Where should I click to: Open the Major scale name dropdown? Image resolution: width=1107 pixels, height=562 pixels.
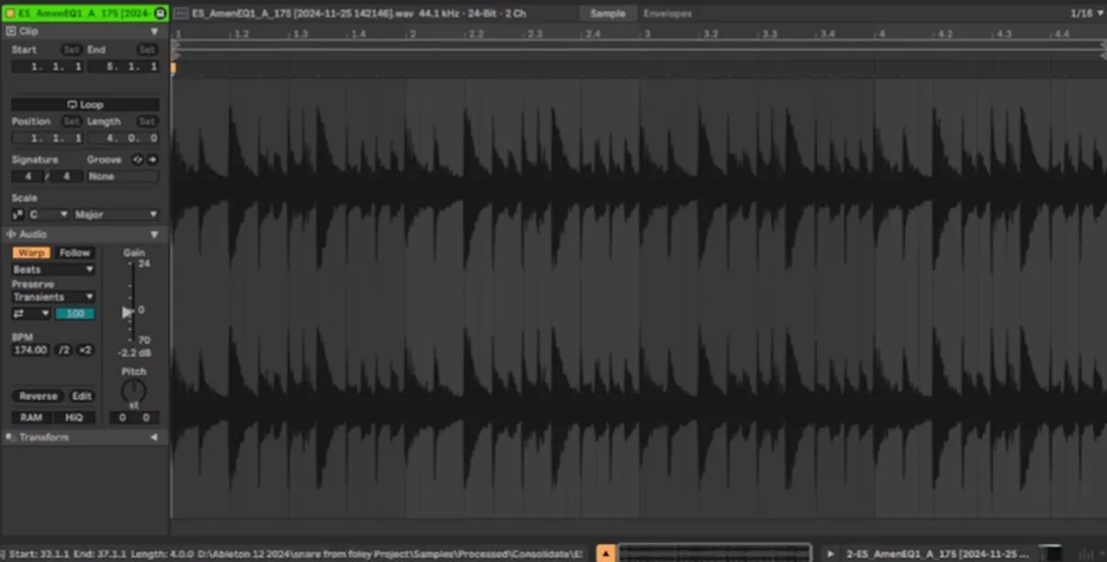(x=116, y=214)
